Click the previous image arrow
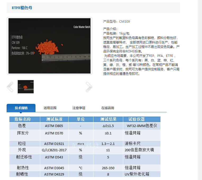The image size is (202, 180). [x=10, y=87]
